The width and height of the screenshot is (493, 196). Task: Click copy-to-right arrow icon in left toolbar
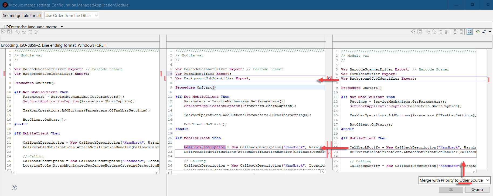click(4, 32)
